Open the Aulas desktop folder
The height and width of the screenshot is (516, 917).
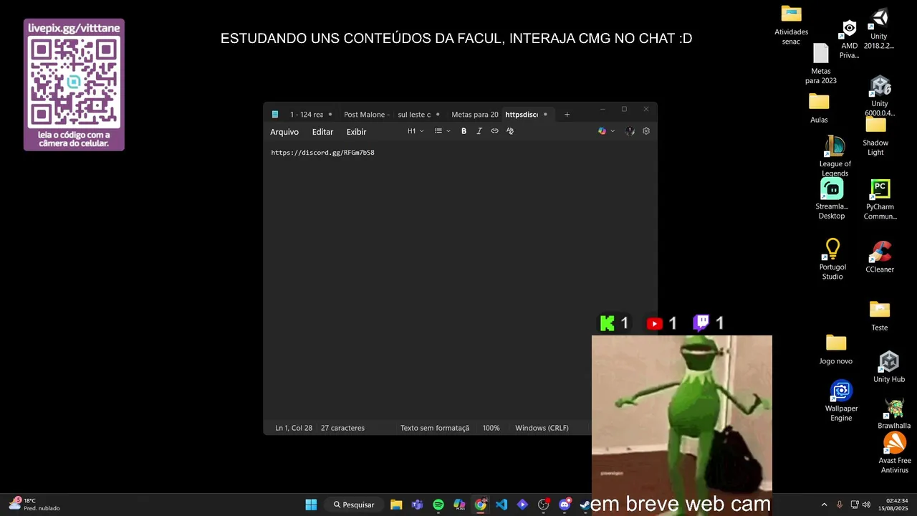coord(819,108)
